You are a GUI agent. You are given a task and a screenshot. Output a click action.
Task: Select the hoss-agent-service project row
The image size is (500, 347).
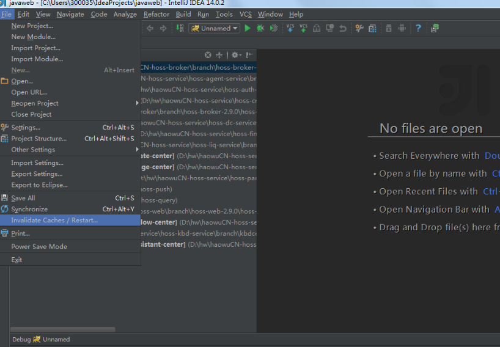click(199, 78)
